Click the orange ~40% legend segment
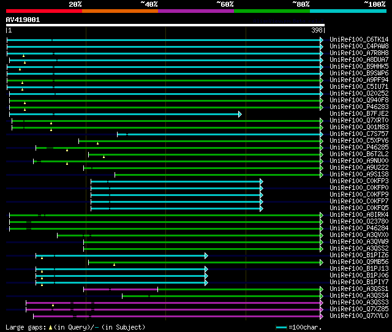Image resolution: width=392 pixels, height=332 pixels. [120, 11]
